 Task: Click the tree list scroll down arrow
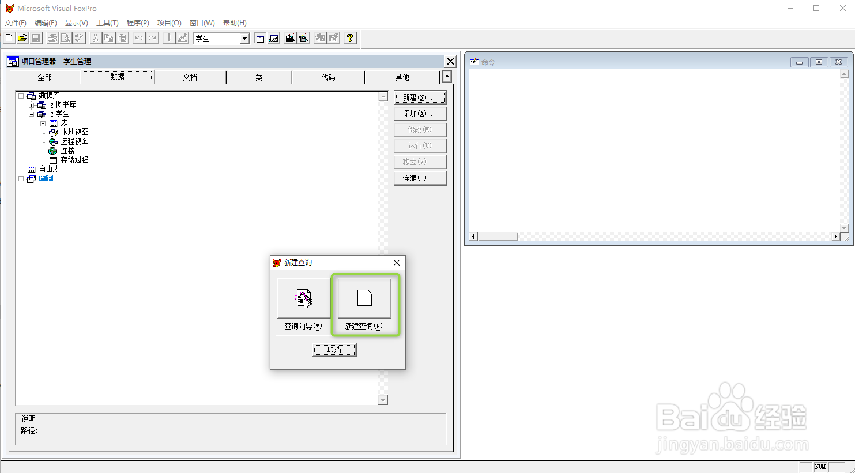pos(383,400)
